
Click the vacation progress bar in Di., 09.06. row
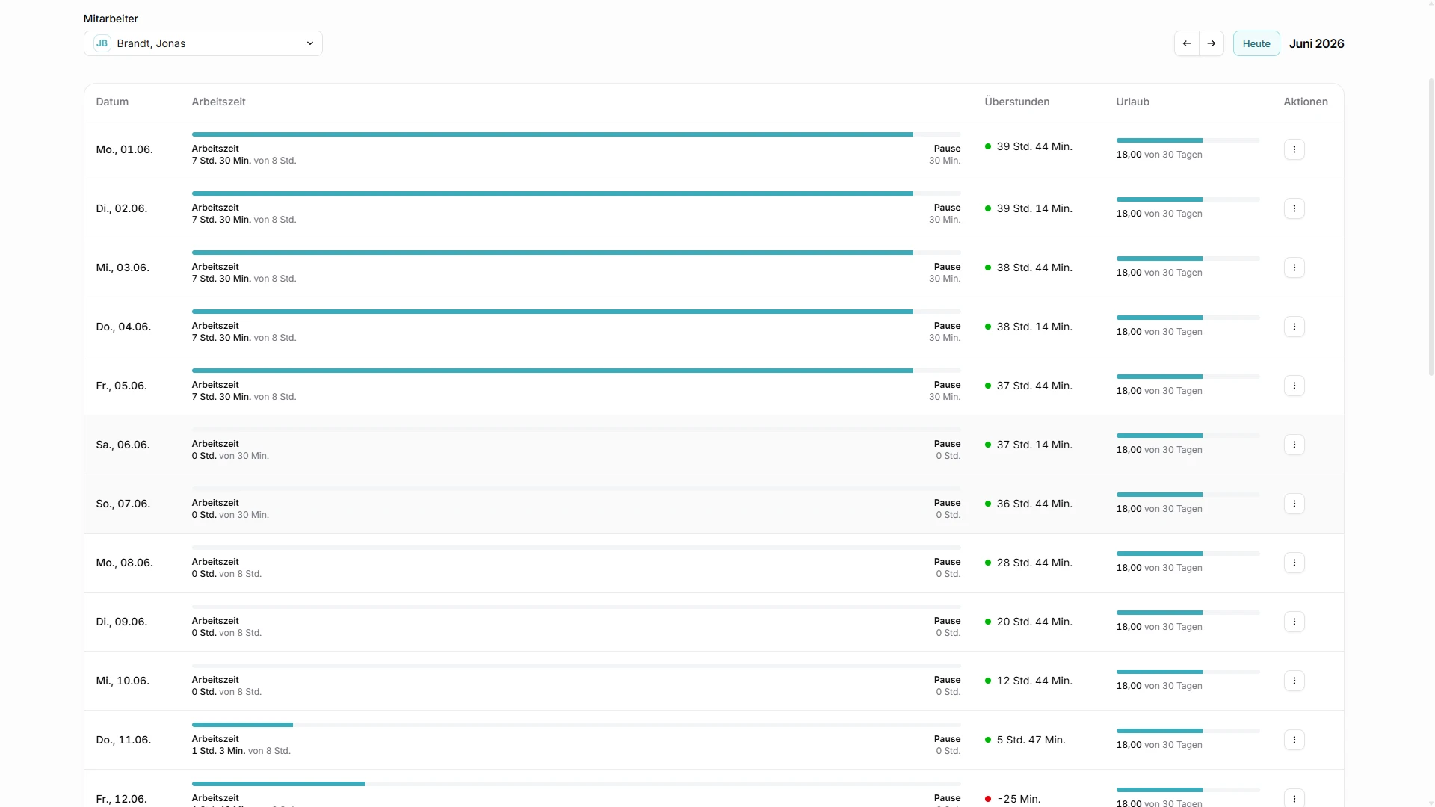click(x=1188, y=613)
